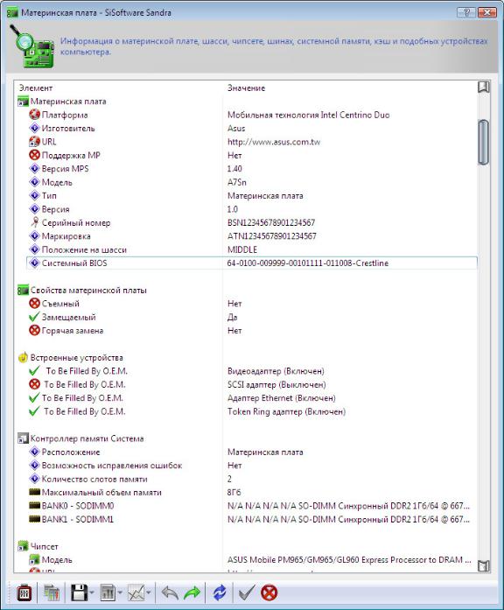This screenshot has width=504, height=610.
Task: Click the Платформа row icon
Action: click(35, 115)
